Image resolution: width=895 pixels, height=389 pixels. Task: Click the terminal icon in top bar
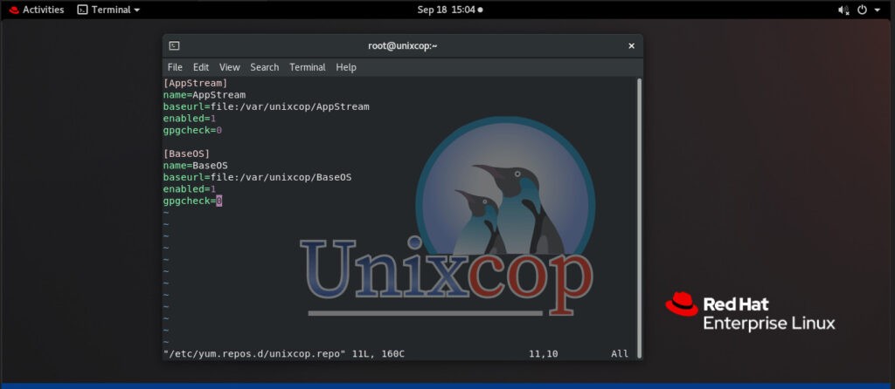coord(83,10)
